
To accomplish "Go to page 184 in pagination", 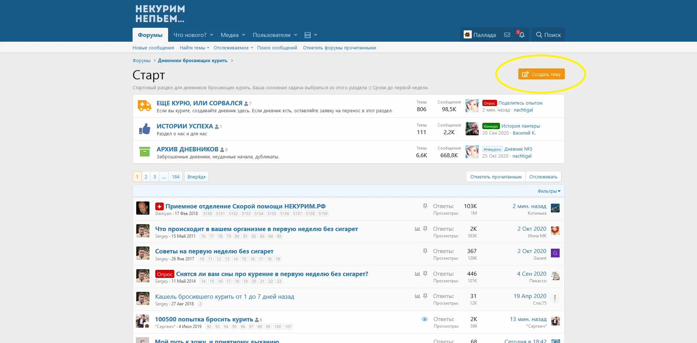I will [176, 177].
